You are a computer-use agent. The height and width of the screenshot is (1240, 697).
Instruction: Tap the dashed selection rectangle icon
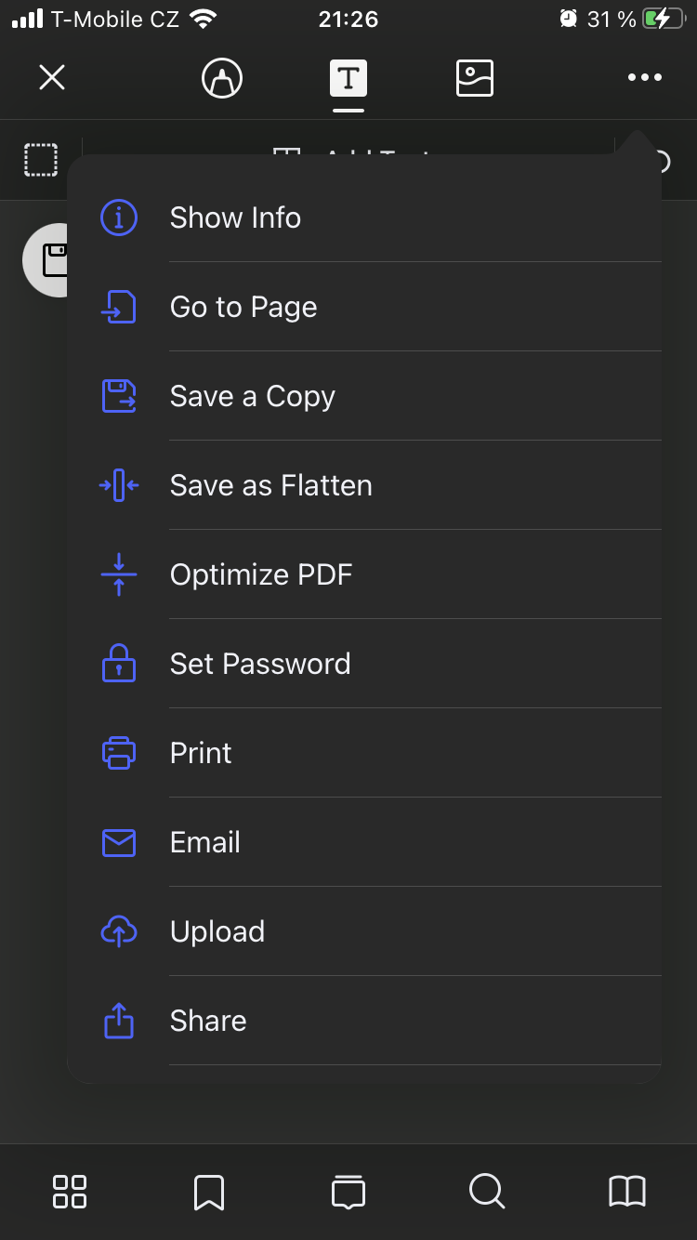click(41, 160)
